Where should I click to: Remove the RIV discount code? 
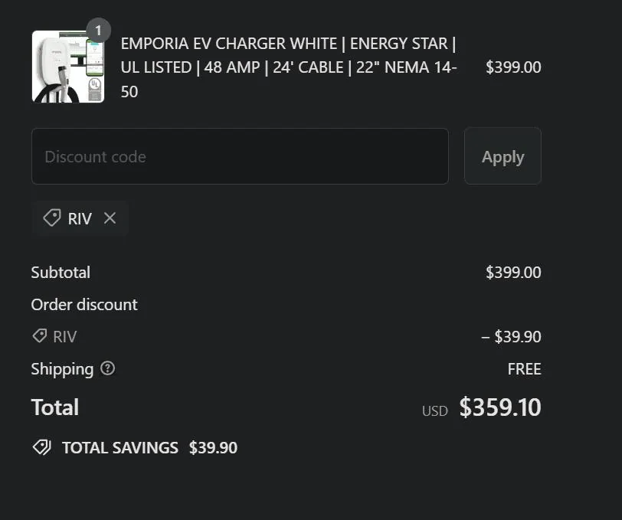coord(110,218)
